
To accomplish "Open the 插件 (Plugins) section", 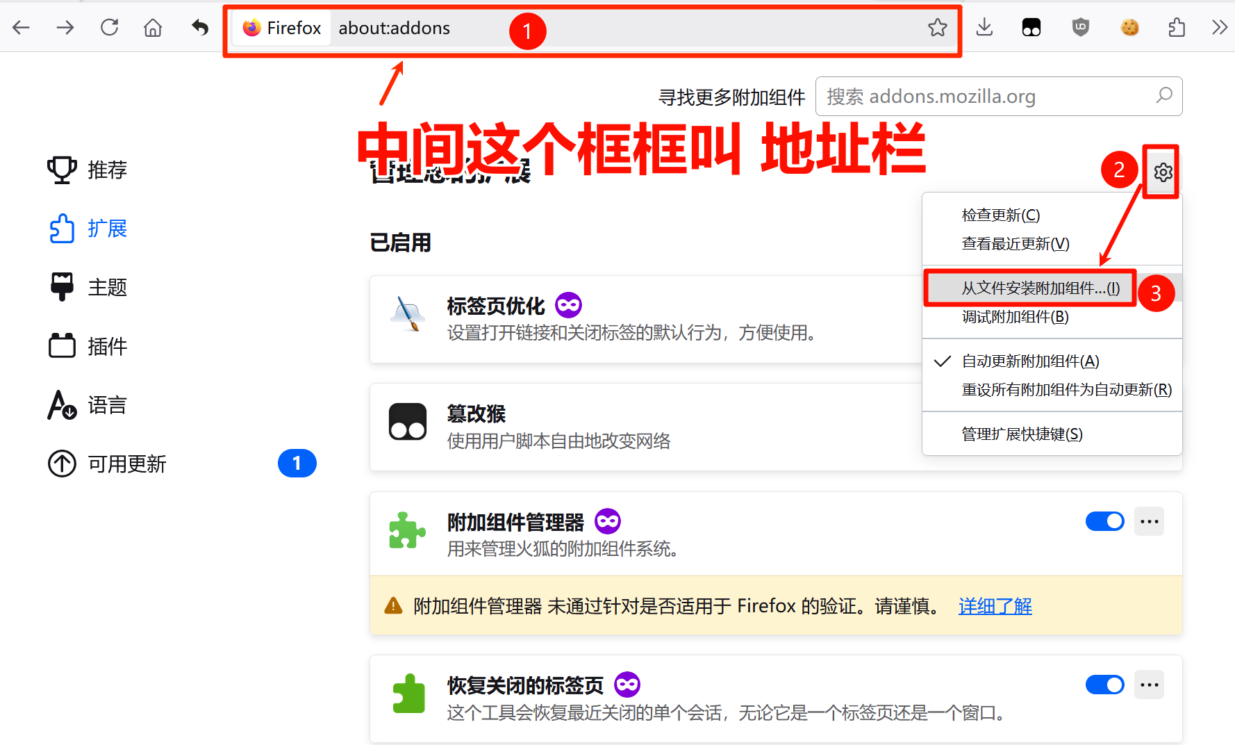I will (106, 345).
